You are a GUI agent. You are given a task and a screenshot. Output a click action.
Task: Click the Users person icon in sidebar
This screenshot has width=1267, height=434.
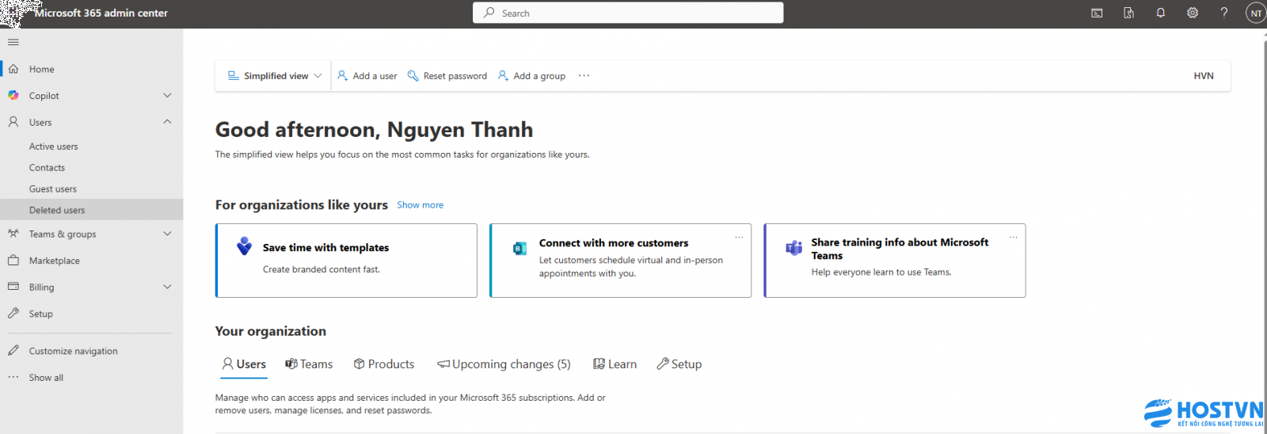coord(13,122)
